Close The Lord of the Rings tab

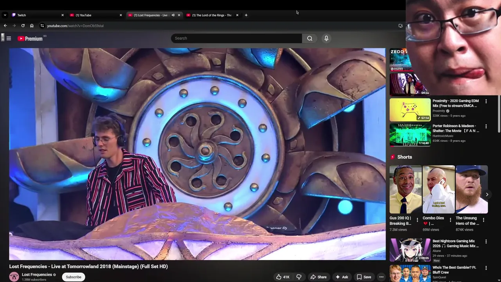coord(237,15)
